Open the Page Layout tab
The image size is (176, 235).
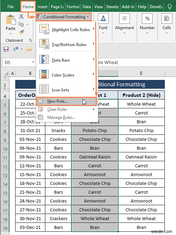pyautogui.click(x=57, y=7)
